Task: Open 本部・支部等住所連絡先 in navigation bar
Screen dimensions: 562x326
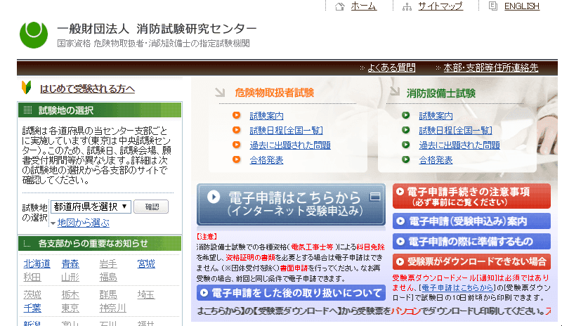Action: [x=490, y=68]
